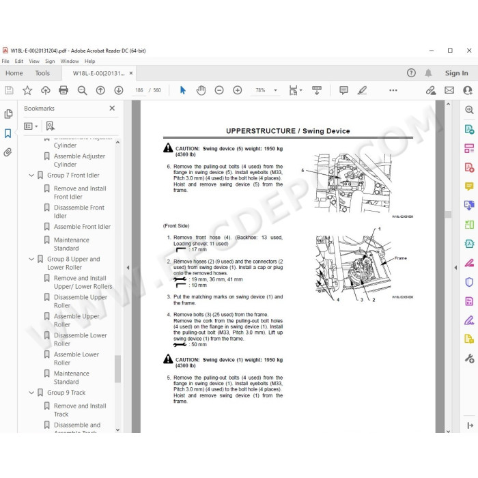Collapse the Group 9 Track bookmark

point(31,393)
